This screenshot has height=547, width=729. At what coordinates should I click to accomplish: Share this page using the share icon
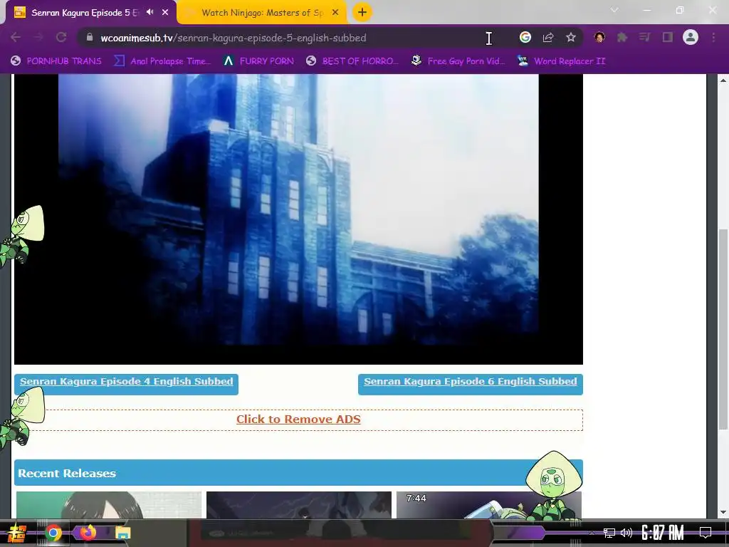(548, 37)
